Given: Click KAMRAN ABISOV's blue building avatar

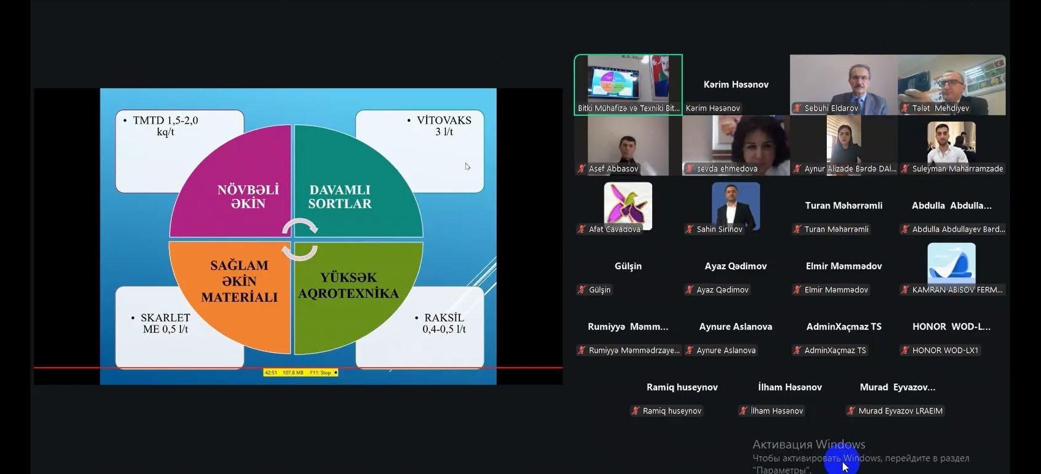Looking at the screenshot, I should point(951,263).
